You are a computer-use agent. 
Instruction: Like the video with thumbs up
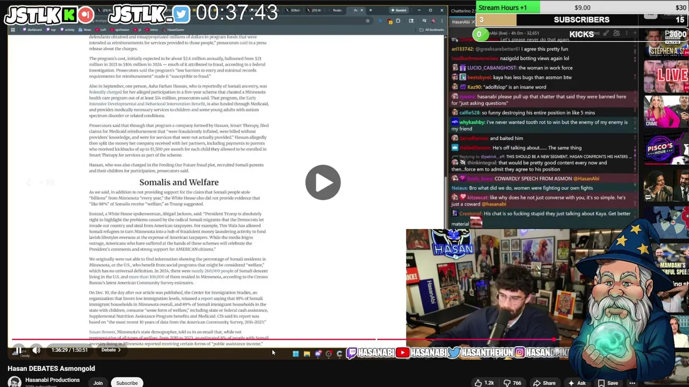tap(484, 383)
